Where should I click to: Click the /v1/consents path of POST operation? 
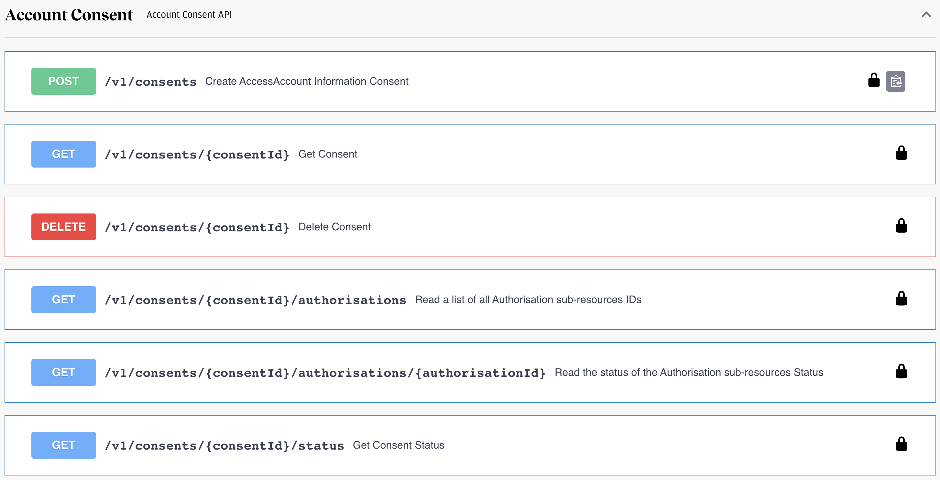pos(150,82)
